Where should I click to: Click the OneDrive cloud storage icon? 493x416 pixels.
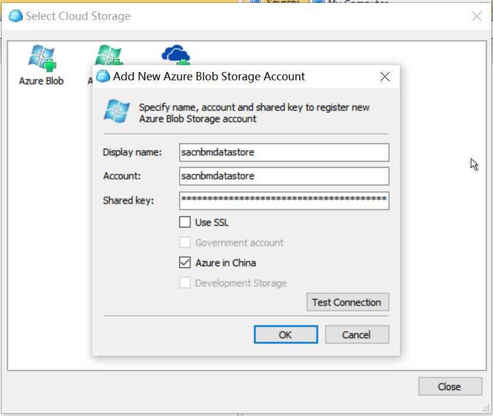[176, 54]
